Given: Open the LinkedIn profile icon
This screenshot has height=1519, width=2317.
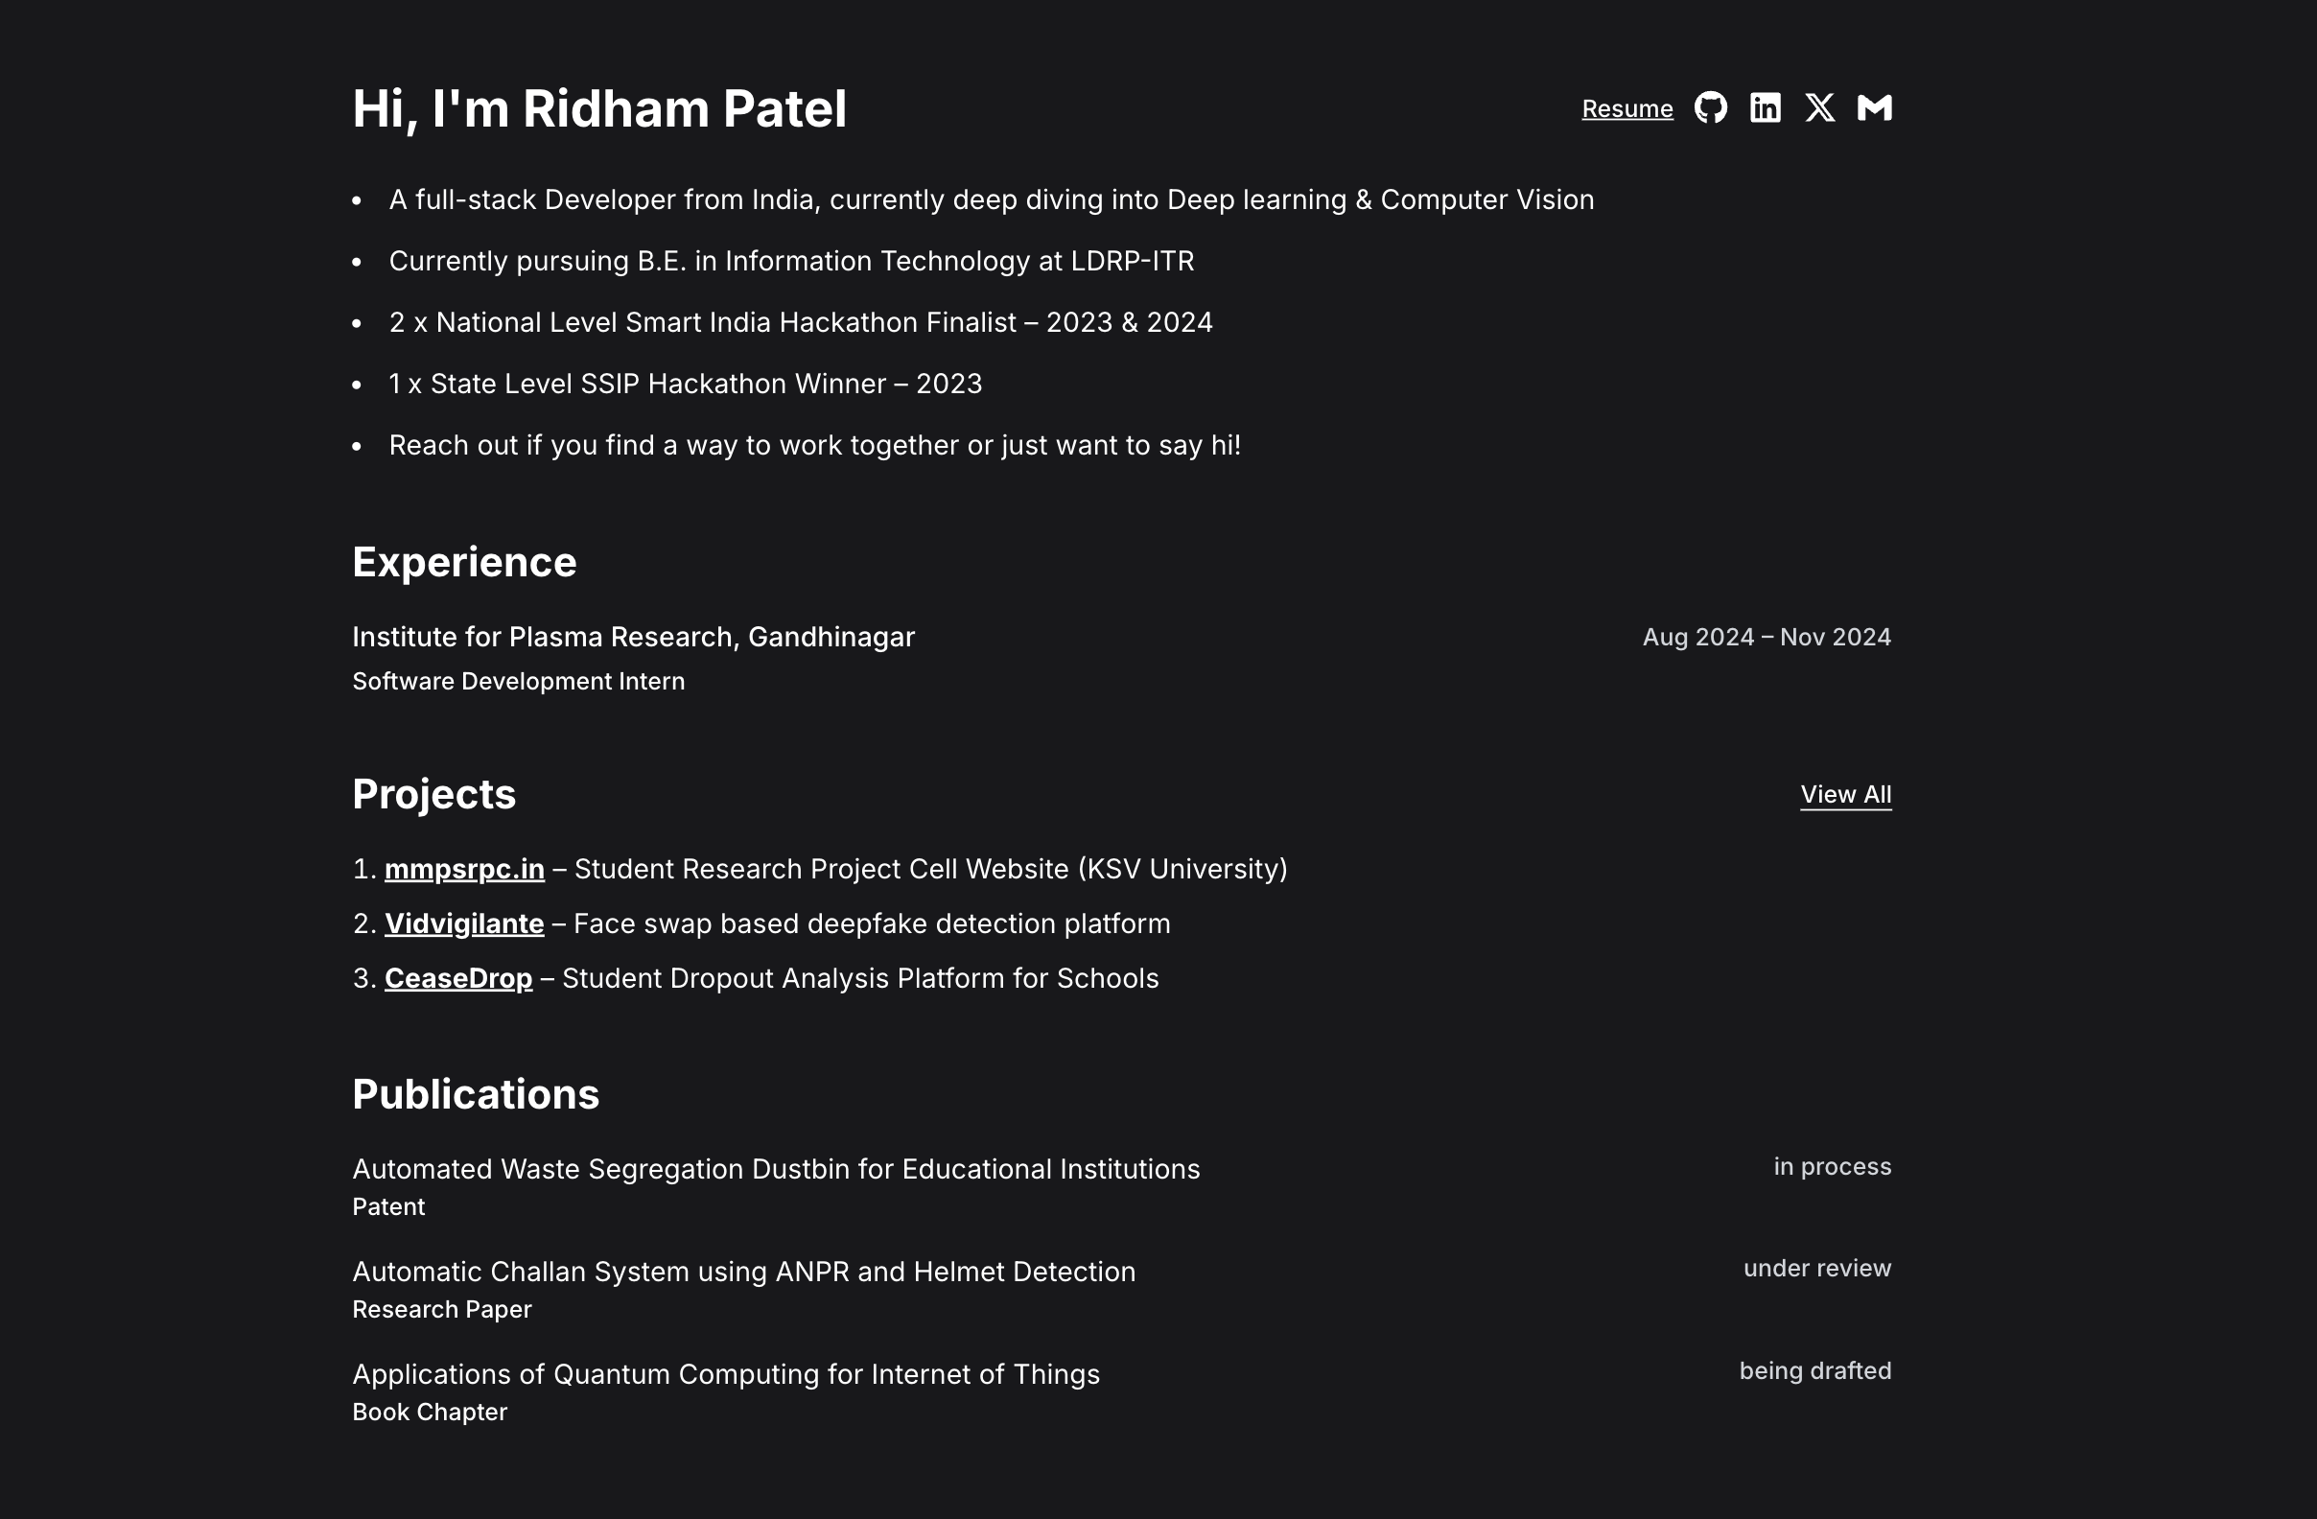Looking at the screenshot, I should 1766,108.
